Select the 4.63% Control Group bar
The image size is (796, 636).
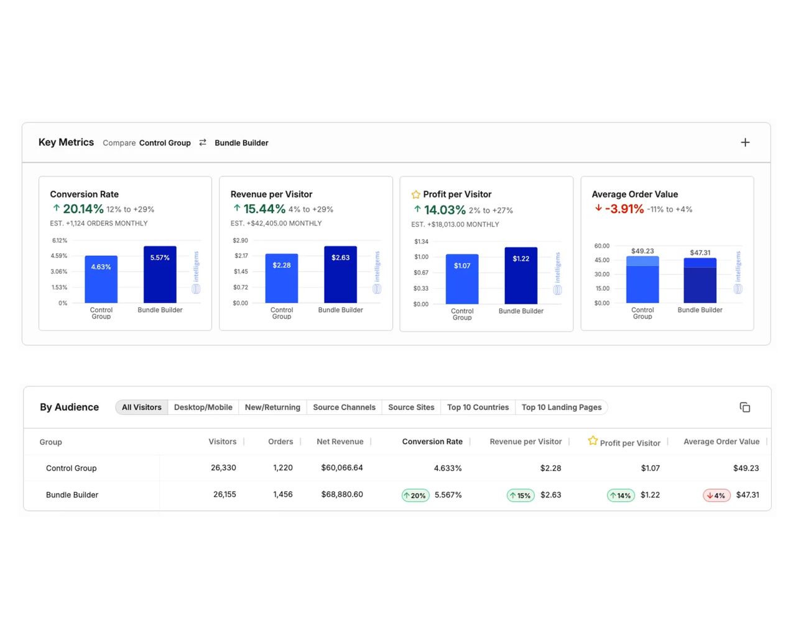(x=101, y=279)
